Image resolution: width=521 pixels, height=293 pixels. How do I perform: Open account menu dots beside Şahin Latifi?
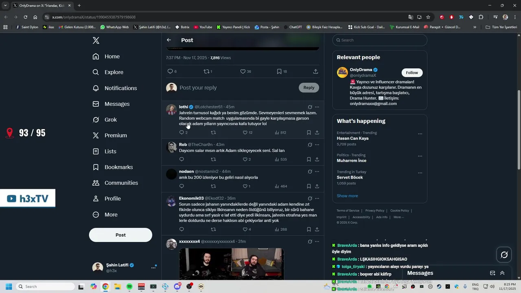pyautogui.click(x=153, y=267)
